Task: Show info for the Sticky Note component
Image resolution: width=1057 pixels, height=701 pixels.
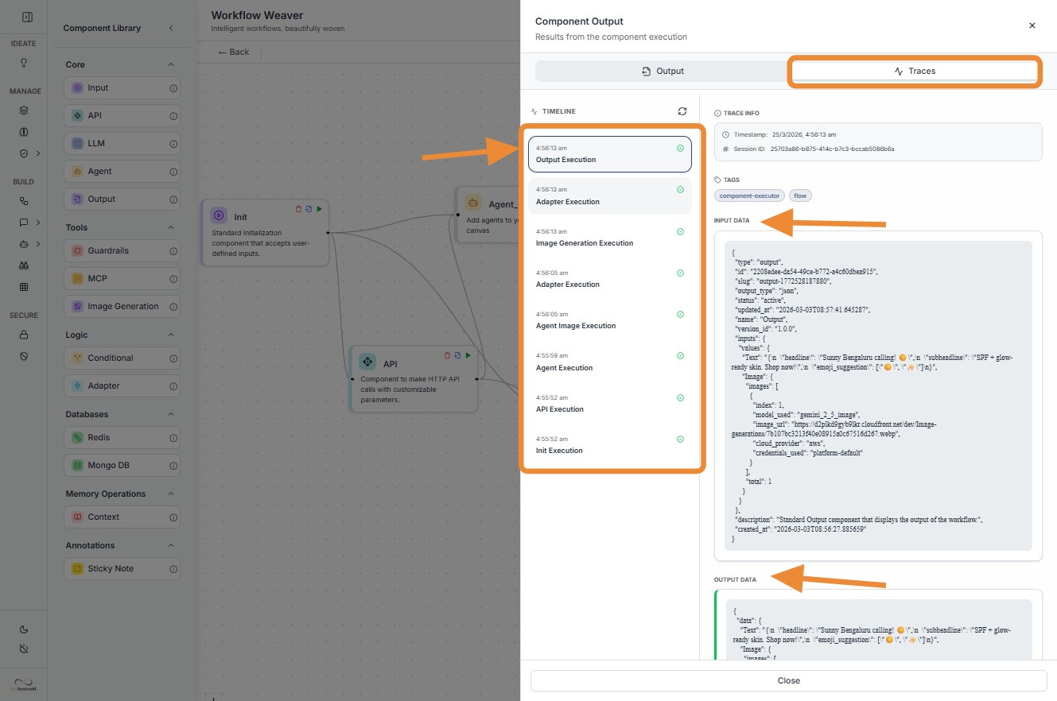Action: tap(173, 569)
